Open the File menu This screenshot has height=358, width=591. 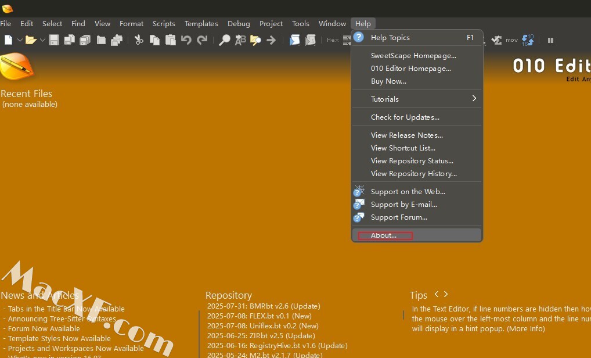pos(6,23)
